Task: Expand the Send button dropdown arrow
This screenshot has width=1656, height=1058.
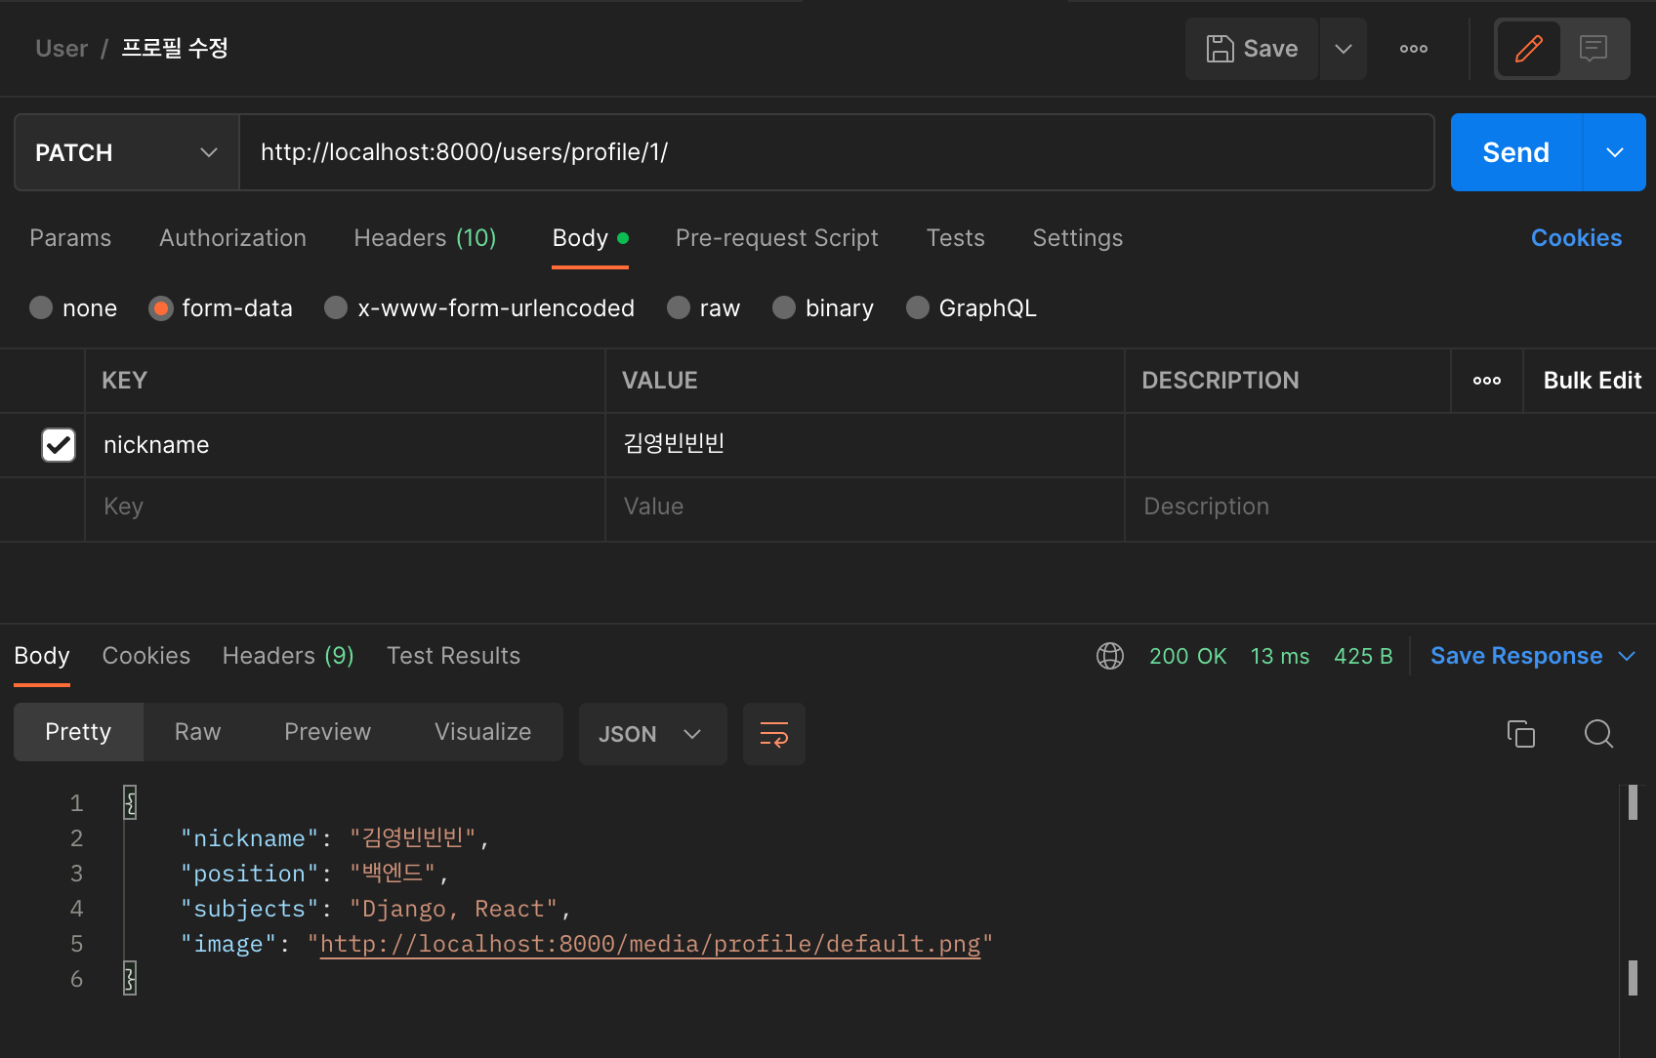Action: pos(1615,152)
